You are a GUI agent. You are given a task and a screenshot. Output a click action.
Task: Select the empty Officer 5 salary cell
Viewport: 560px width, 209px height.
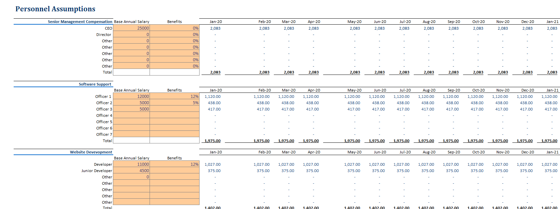tap(131, 122)
